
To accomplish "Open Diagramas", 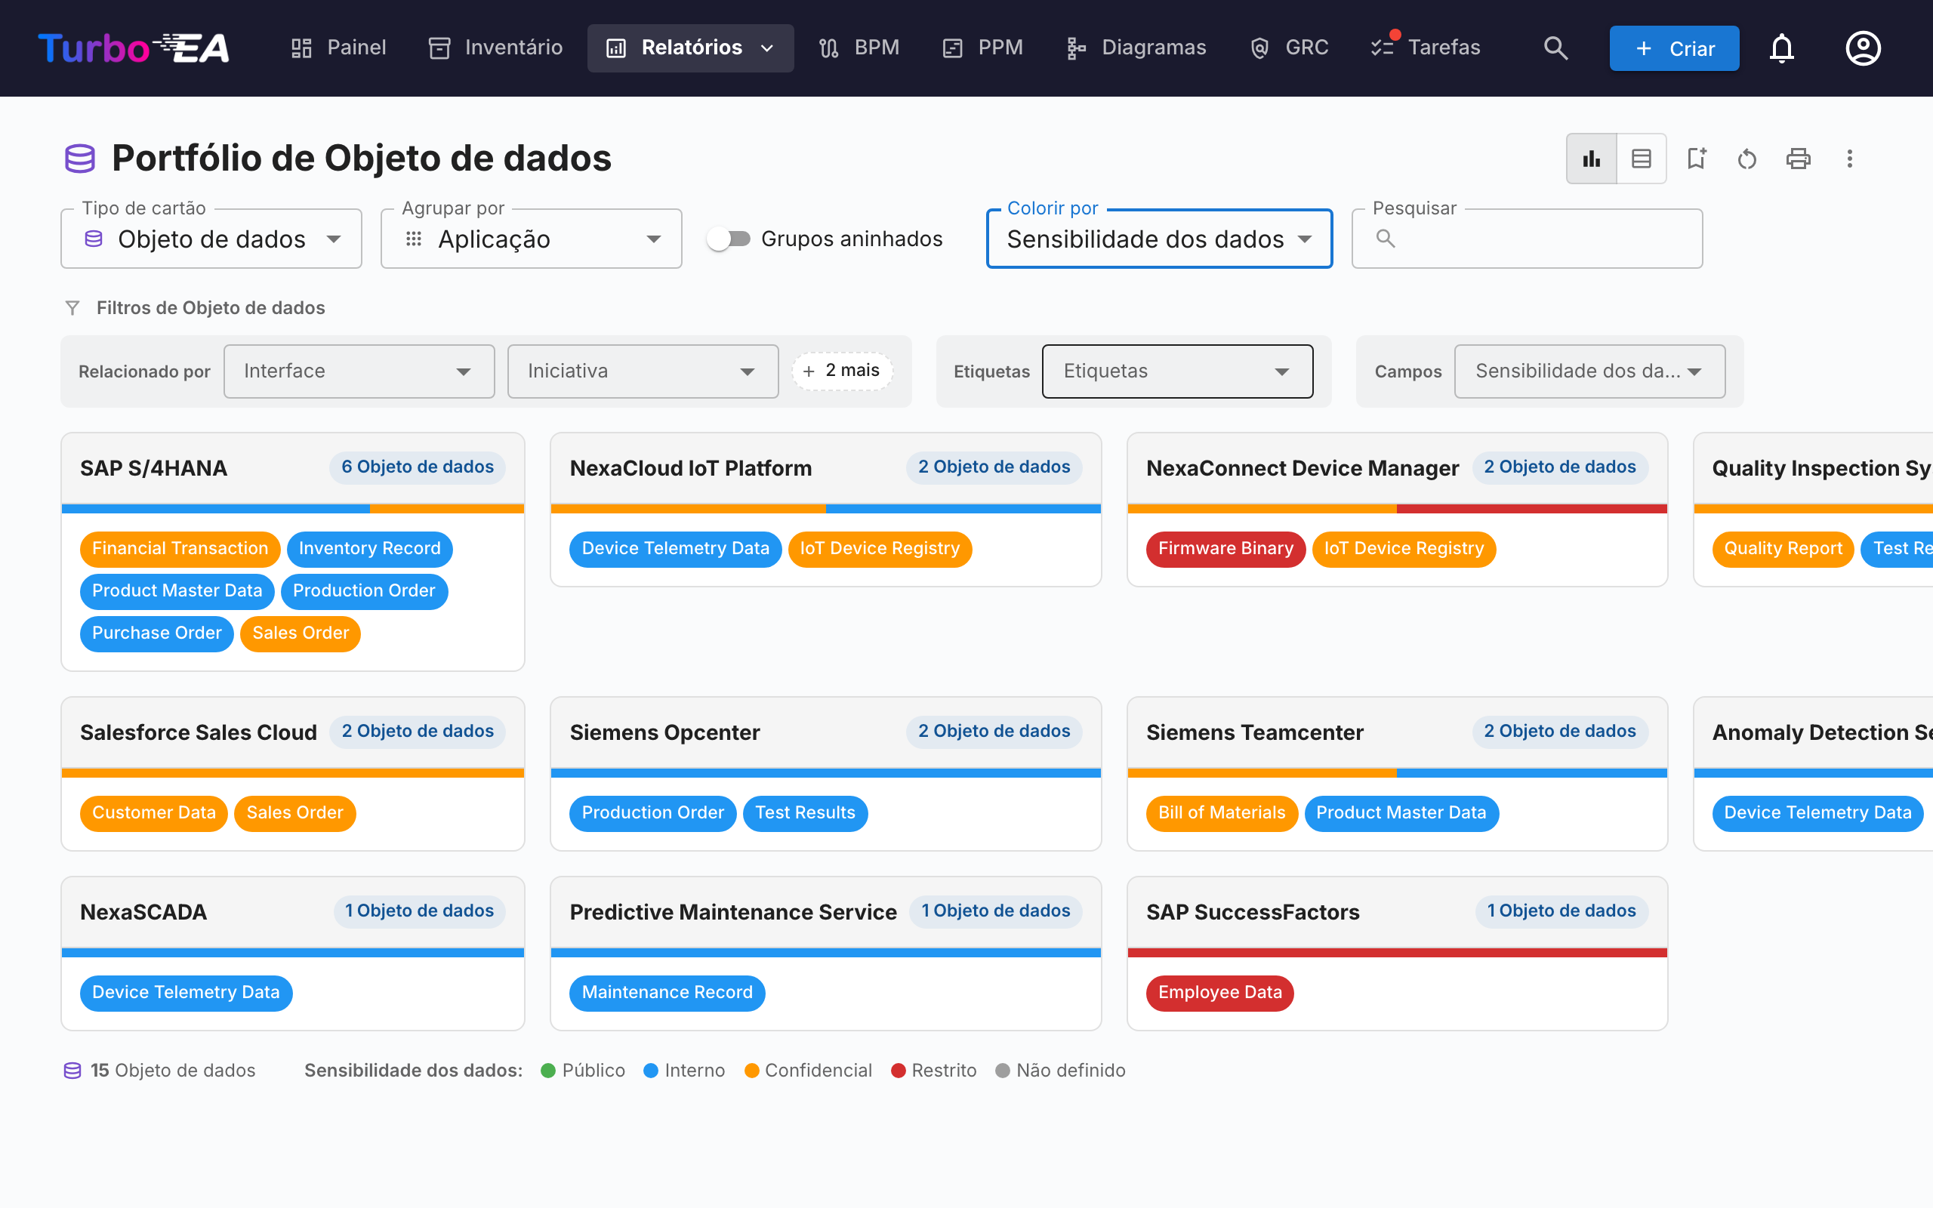I will pyautogui.click(x=1136, y=48).
